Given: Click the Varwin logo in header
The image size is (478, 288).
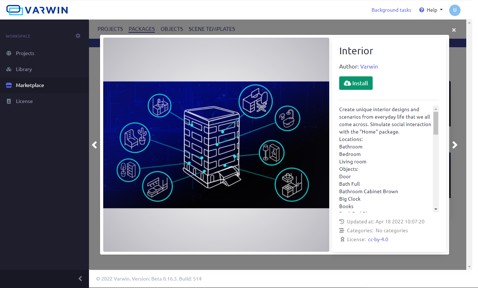Looking at the screenshot, I should click(x=37, y=10).
